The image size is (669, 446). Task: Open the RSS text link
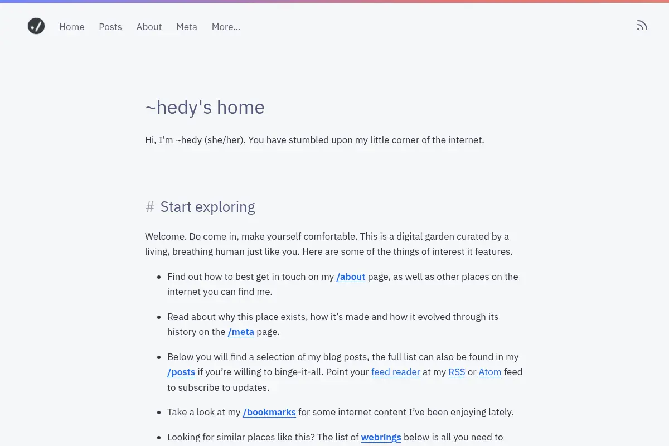(457, 372)
